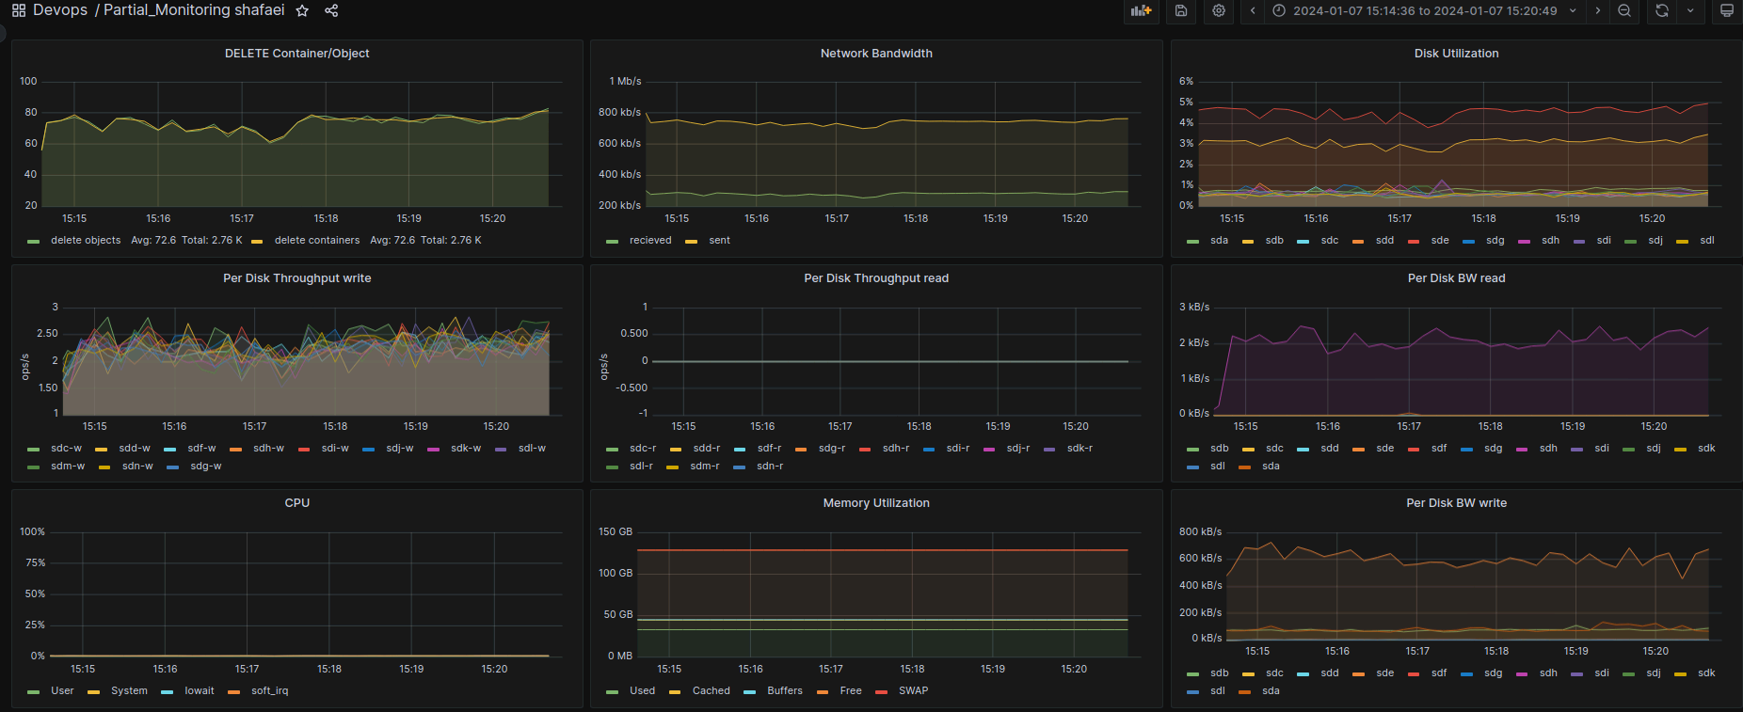Refresh the dashboard

tap(1662, 10)
